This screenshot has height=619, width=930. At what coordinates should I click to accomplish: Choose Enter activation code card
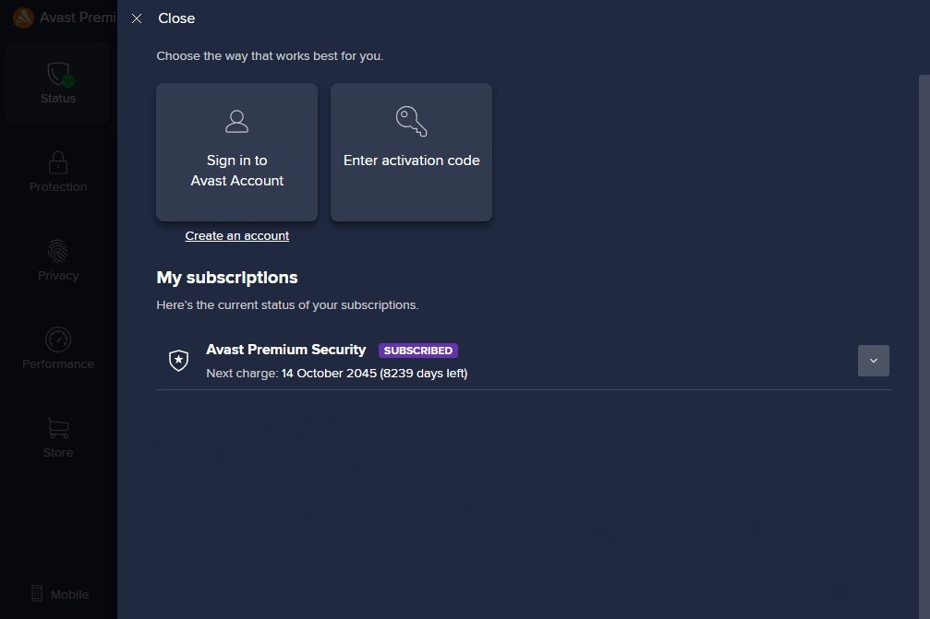pyautogui.click(x=411, y=152)
